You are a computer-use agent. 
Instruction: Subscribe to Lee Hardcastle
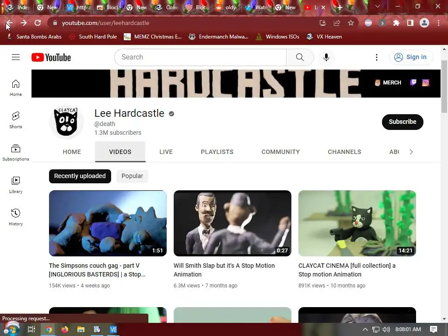[402, 122]
